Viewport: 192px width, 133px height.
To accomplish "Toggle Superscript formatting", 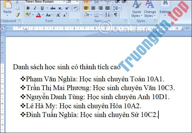I will point(67,8).
